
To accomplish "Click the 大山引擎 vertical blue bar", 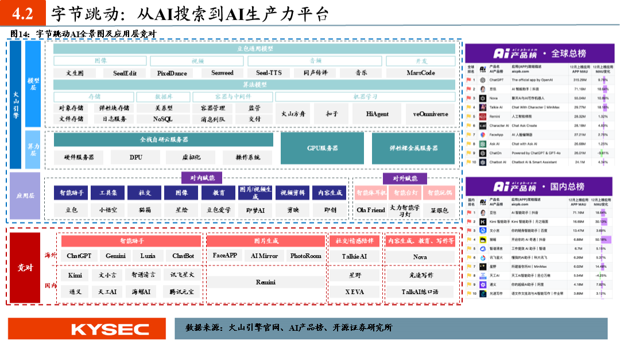I will 15,105.
